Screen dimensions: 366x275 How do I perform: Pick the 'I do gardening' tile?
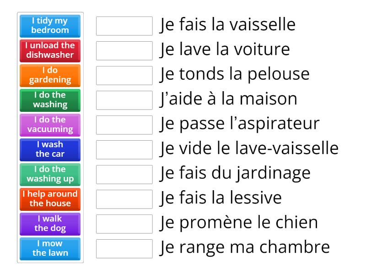coord(50,75)
